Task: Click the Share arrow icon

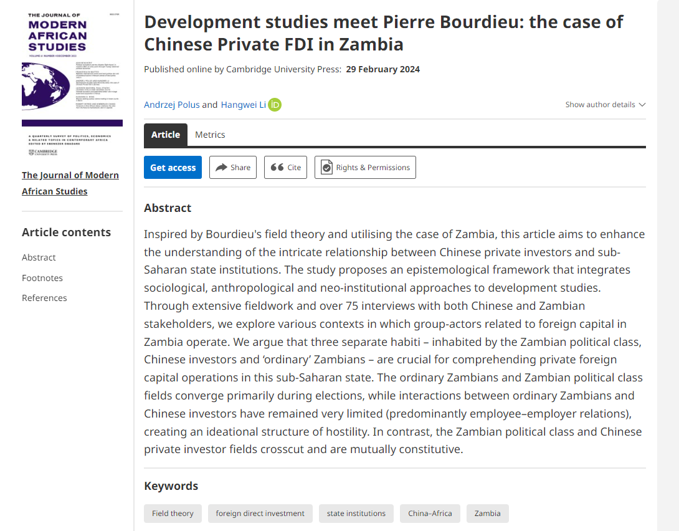Action: 221,167
